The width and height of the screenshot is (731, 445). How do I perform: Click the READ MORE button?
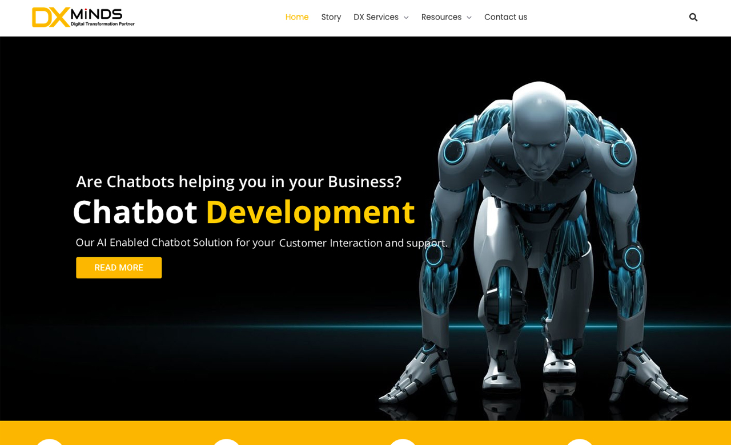point(118,266)
